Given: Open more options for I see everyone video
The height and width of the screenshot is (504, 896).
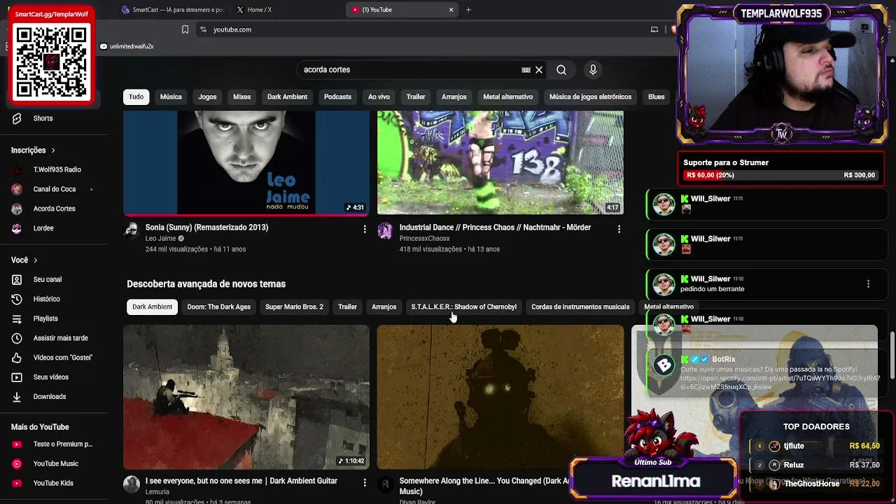Looking at the screenshot, I should (365, 482).
